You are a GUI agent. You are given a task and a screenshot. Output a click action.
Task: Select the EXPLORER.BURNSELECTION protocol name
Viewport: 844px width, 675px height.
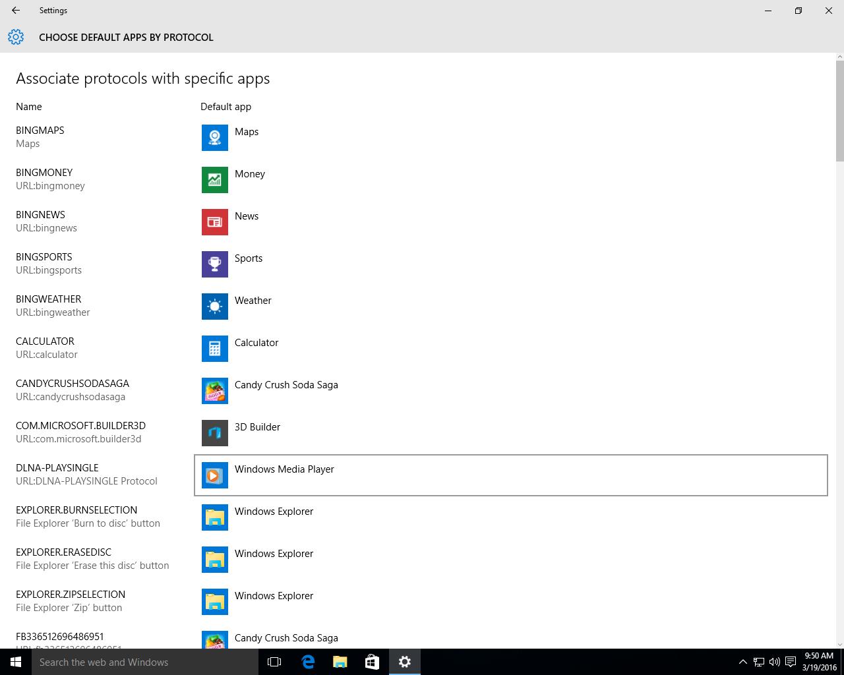click(76, 510)
